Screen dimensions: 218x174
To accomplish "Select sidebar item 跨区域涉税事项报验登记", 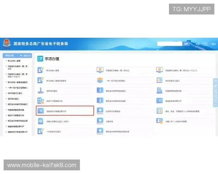I will coord(18,104).
